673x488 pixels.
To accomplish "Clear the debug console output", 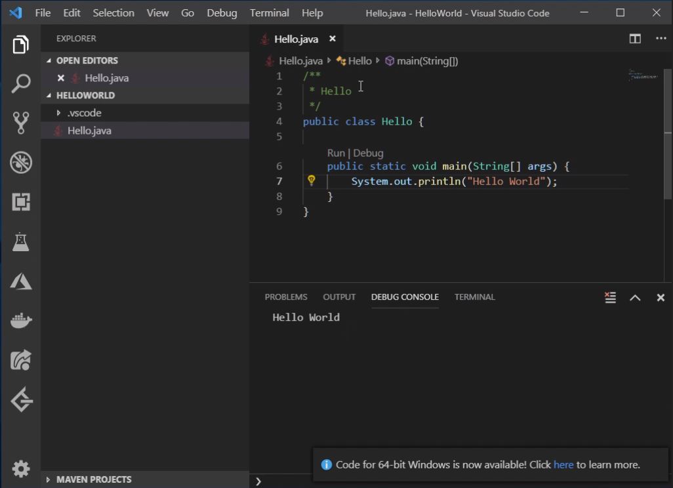I will click(610, 298).
